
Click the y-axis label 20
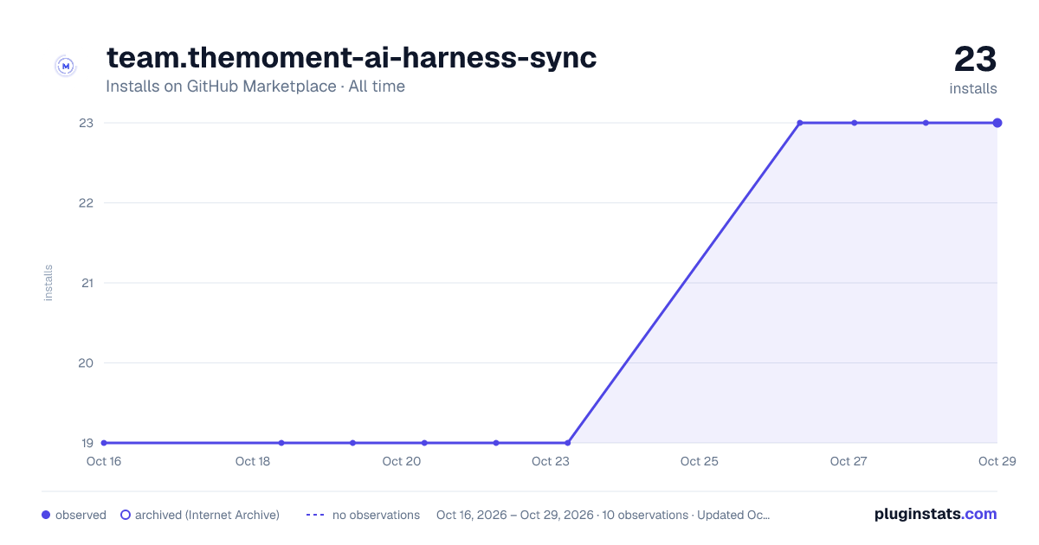(x=86, y=363)
